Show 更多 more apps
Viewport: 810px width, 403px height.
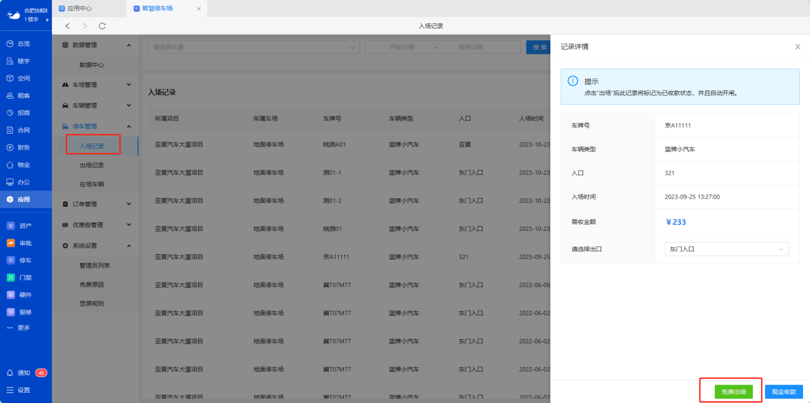coord(18,327)
